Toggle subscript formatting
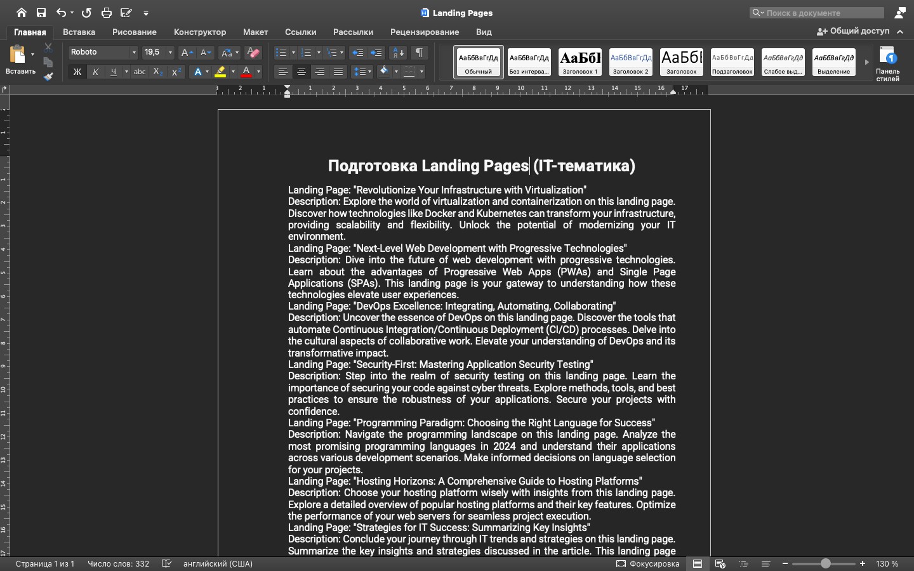The width and height of the screenshot is (914, 571). tap(158, 72)
